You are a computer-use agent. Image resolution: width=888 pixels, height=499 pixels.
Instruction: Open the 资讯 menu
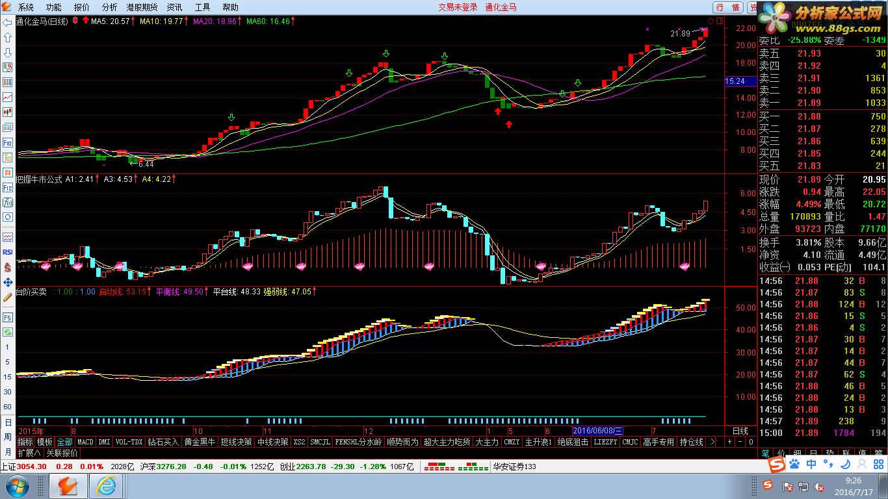[174, 7]
